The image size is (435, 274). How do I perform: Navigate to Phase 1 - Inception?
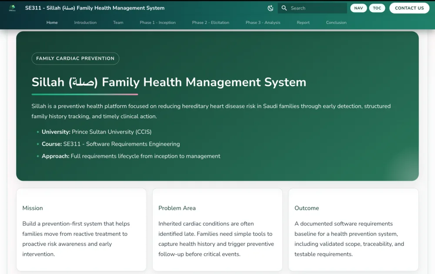tap(157, 23)
